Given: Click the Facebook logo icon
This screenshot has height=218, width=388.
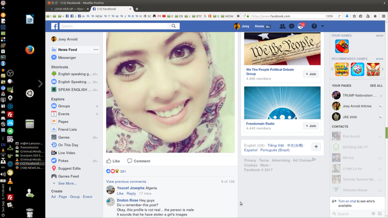Looking at the screenshot, I should (54, 26).
